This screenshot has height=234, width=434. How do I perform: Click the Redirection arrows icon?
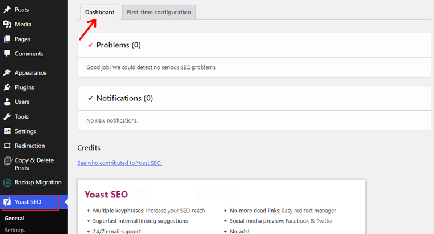click(7, 146)
